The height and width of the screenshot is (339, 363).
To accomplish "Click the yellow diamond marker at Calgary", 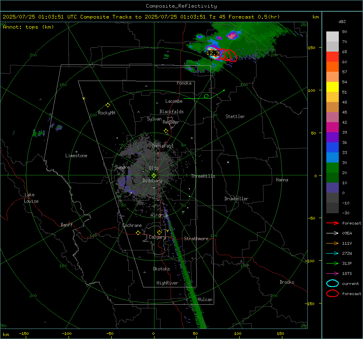I will point(159,232).
